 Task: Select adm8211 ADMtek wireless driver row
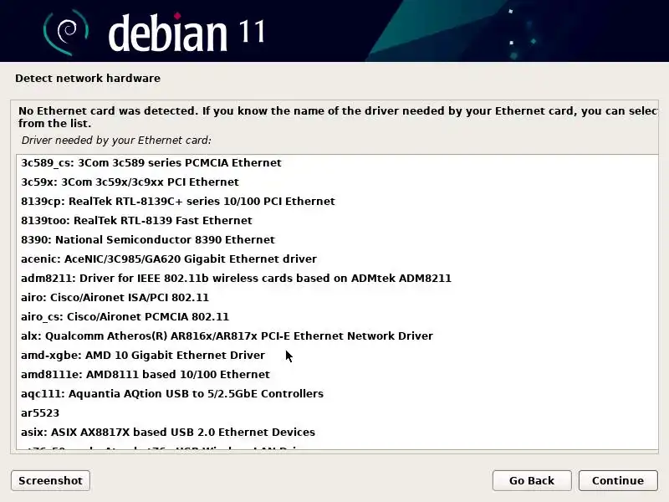click(x=337, y=279)
